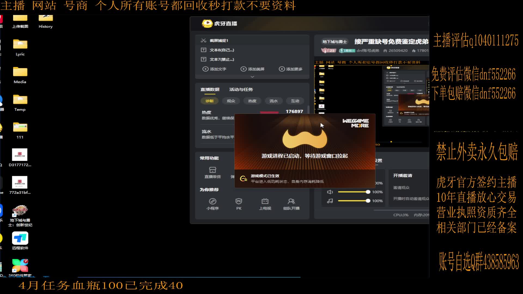Click 添加美屏 to add a screen overlay

click(253, 69)
